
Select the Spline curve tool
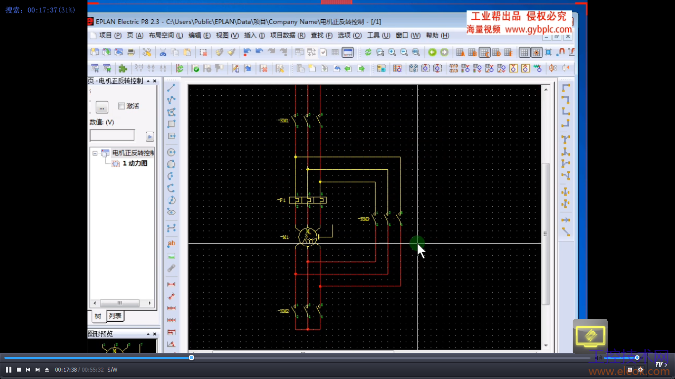[x=171, y=228]
